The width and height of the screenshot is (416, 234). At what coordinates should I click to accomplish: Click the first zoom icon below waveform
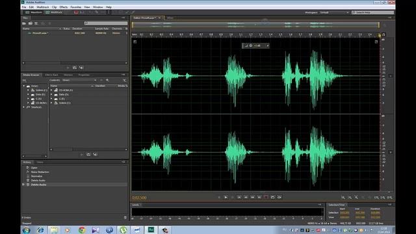(343, 198)
